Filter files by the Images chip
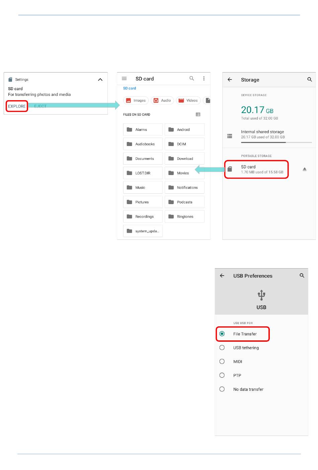The height and width of the screenshot is (470, 318). tap(136, 101)
